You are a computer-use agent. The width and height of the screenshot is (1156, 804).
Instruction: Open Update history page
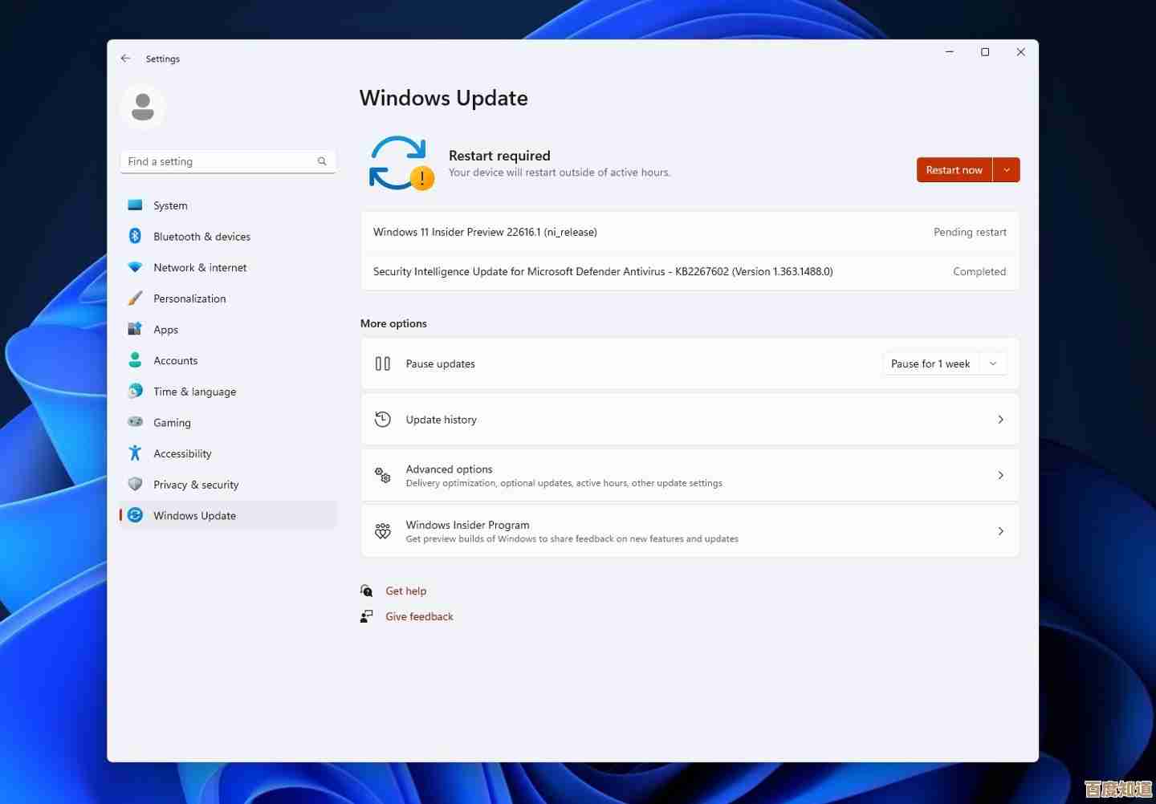tap(690, 420)
